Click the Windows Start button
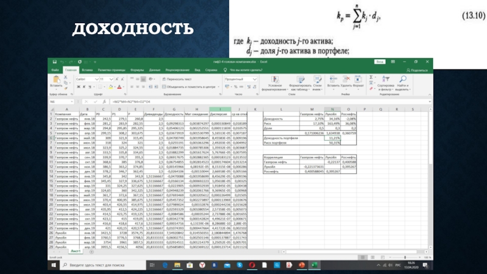 [x=54, y=265]
